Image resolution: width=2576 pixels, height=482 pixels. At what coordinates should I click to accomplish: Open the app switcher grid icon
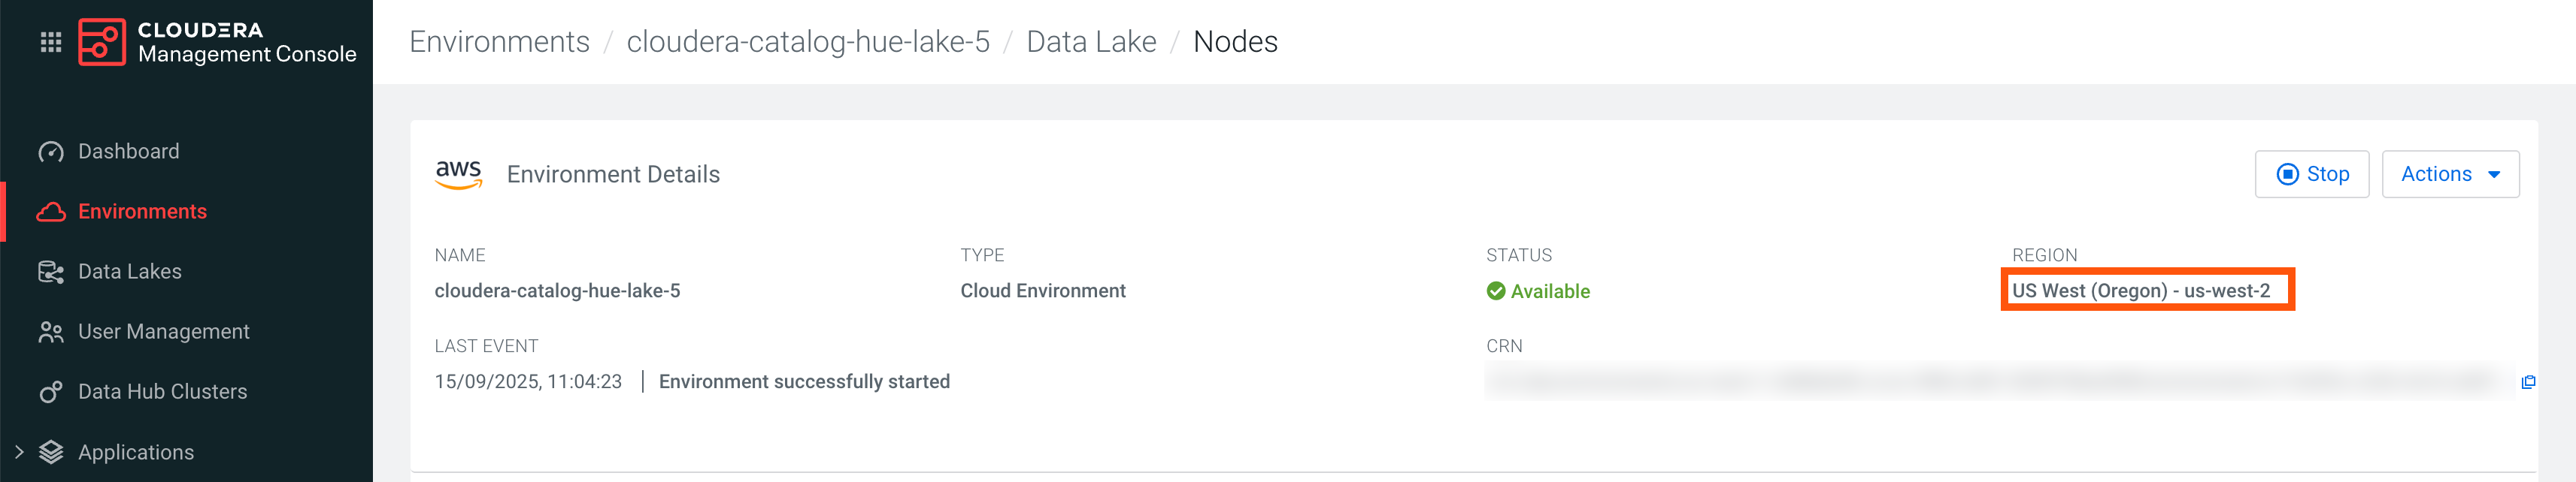tap(51, 42)
